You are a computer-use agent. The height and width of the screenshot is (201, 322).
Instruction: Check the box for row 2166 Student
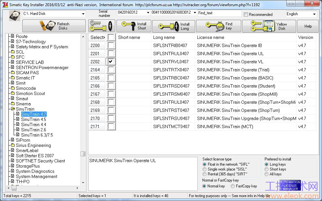click(111, 86)
